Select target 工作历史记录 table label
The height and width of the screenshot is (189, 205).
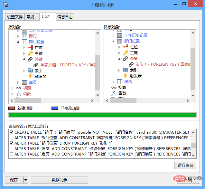[x=136, y=35]
